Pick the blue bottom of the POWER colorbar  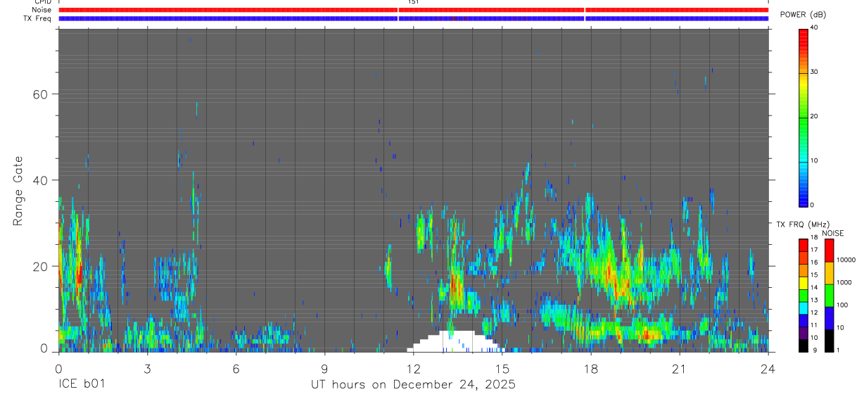point(803,197)
